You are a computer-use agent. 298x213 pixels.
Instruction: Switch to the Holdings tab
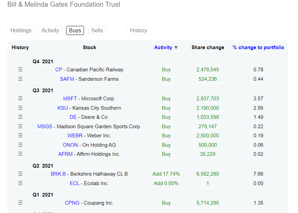coord(21,30)
